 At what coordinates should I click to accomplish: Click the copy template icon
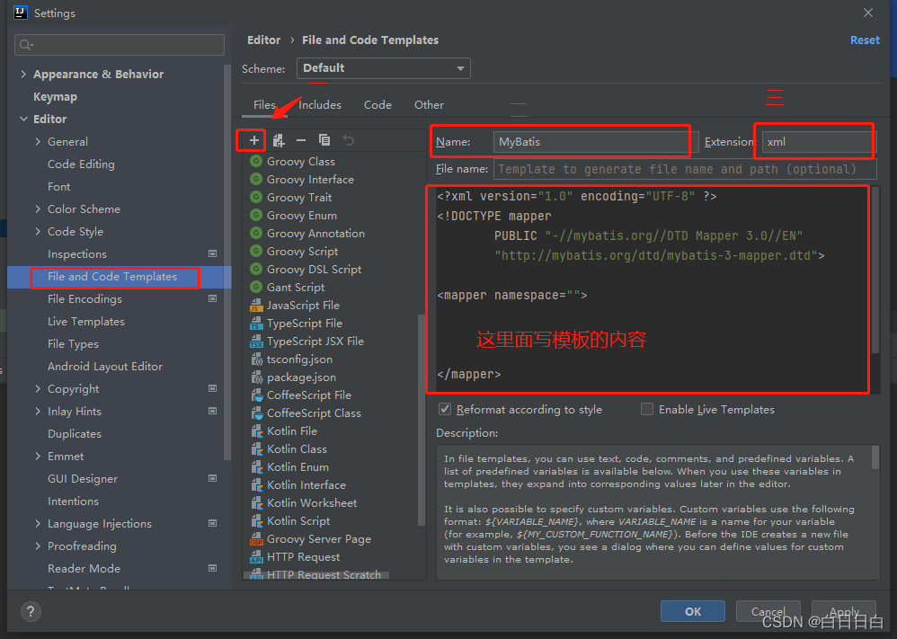[x=324, y=140]
